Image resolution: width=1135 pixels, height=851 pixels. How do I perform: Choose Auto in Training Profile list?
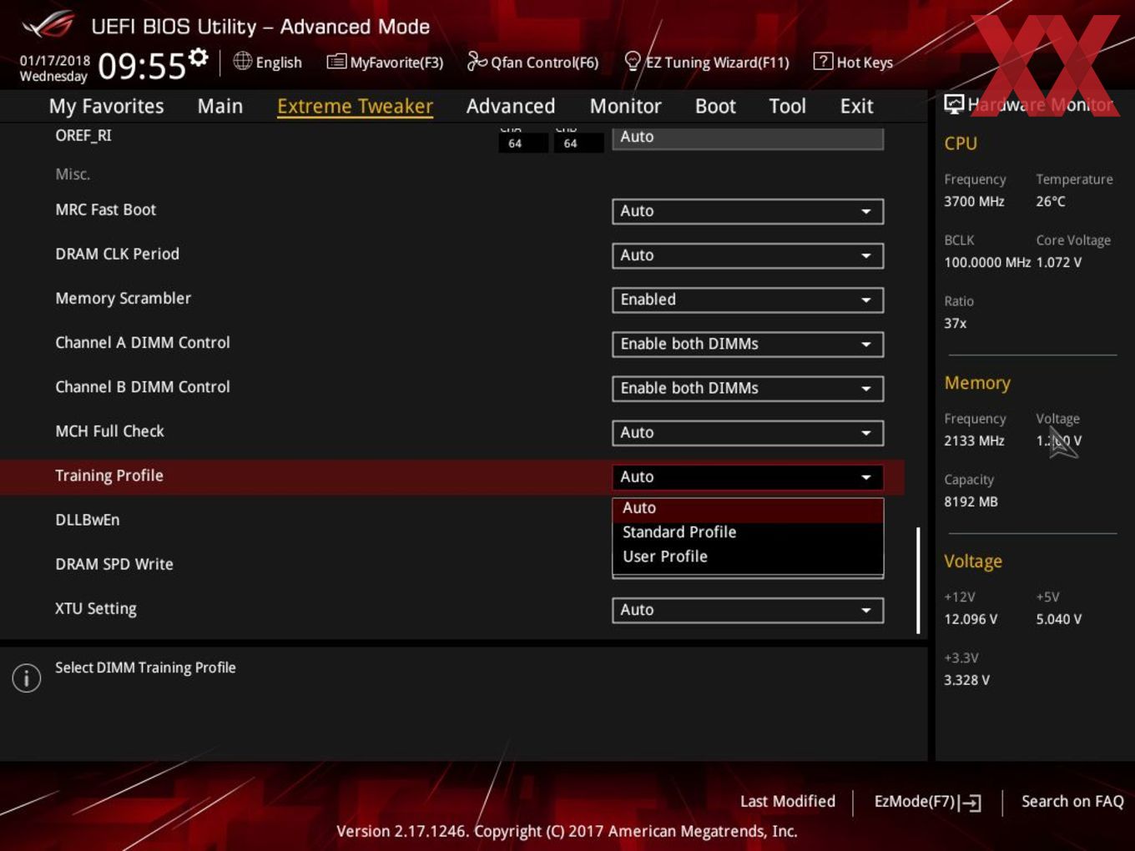tap(748, 508)
